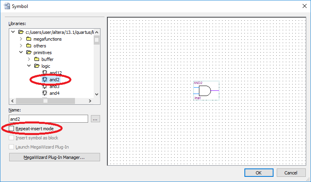
Task: Select the megafunctions tree label
Action: click(47, 39)
